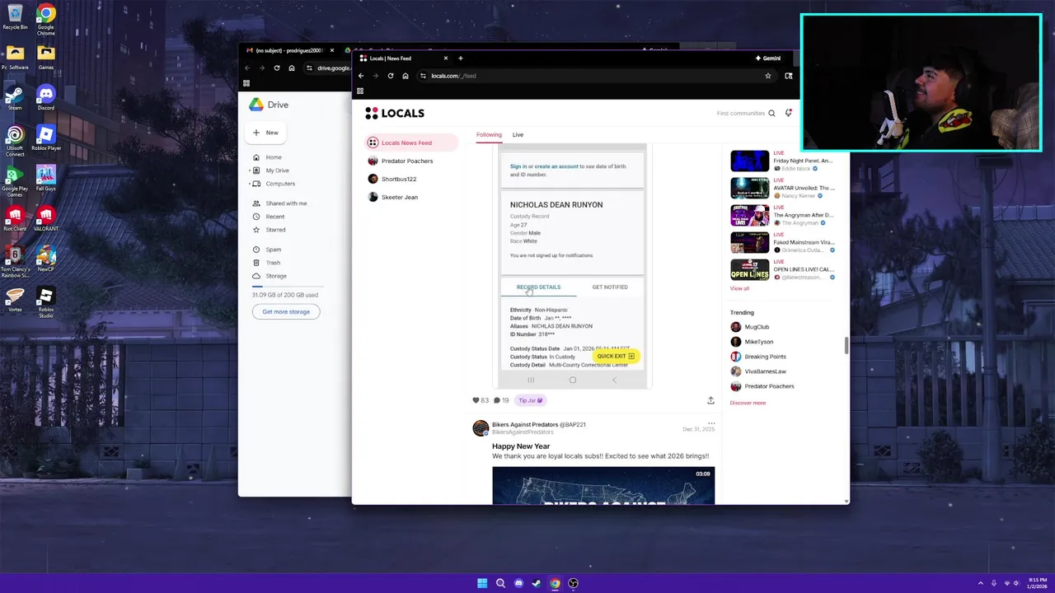1055x593 pixels.
Task: Click Gemini button in browser
Action: tap(767, 58)
